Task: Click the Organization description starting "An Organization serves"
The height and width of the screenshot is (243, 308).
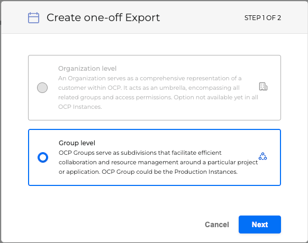Action: [x=158, y=92]
